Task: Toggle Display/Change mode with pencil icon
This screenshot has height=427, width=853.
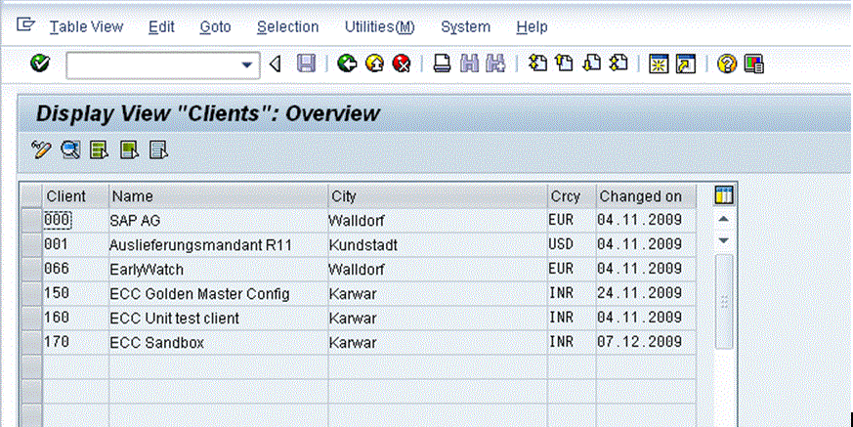Action: pos(40,149)
